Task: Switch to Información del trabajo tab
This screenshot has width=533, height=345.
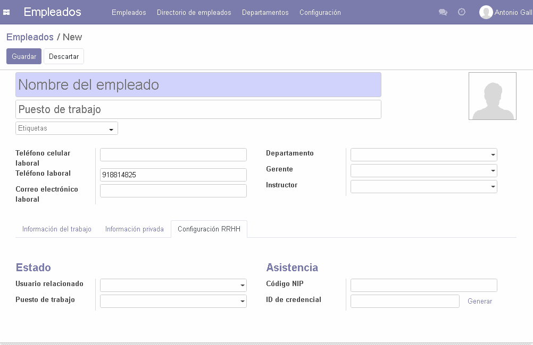Action: click(x=57, y=229)
